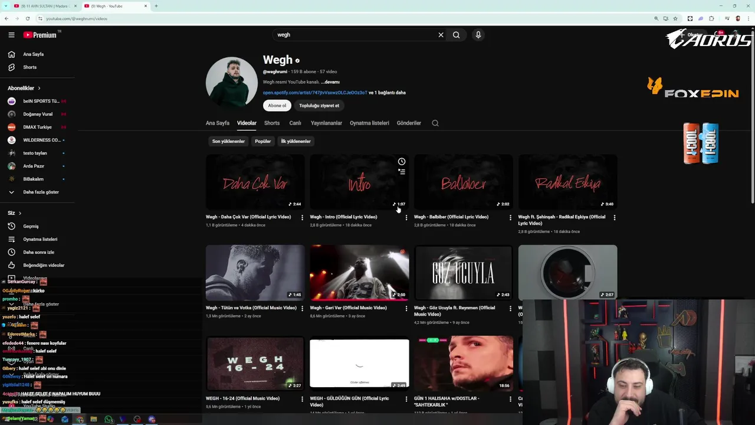Open options for Intro lyric video
The height and width of the screenshot is (425, 755).
click(406, 217)
